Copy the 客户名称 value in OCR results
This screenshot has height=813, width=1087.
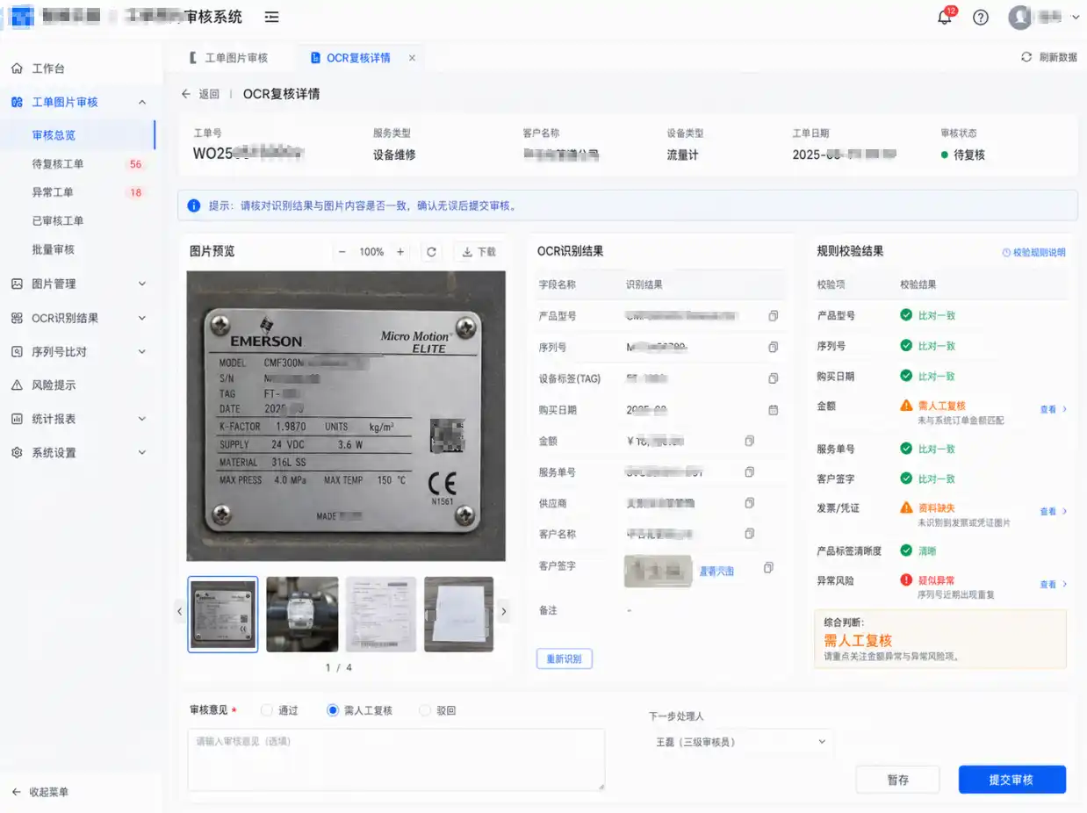(x=749, y=534)
